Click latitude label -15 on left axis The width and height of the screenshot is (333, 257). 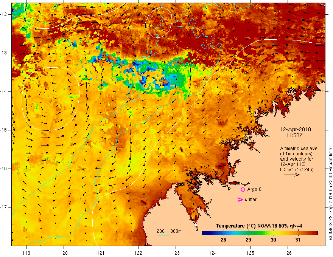pyautogui.click(x=4, y=130)
